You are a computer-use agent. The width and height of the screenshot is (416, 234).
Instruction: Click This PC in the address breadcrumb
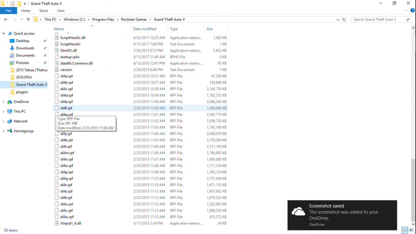(x=50, y=20)
